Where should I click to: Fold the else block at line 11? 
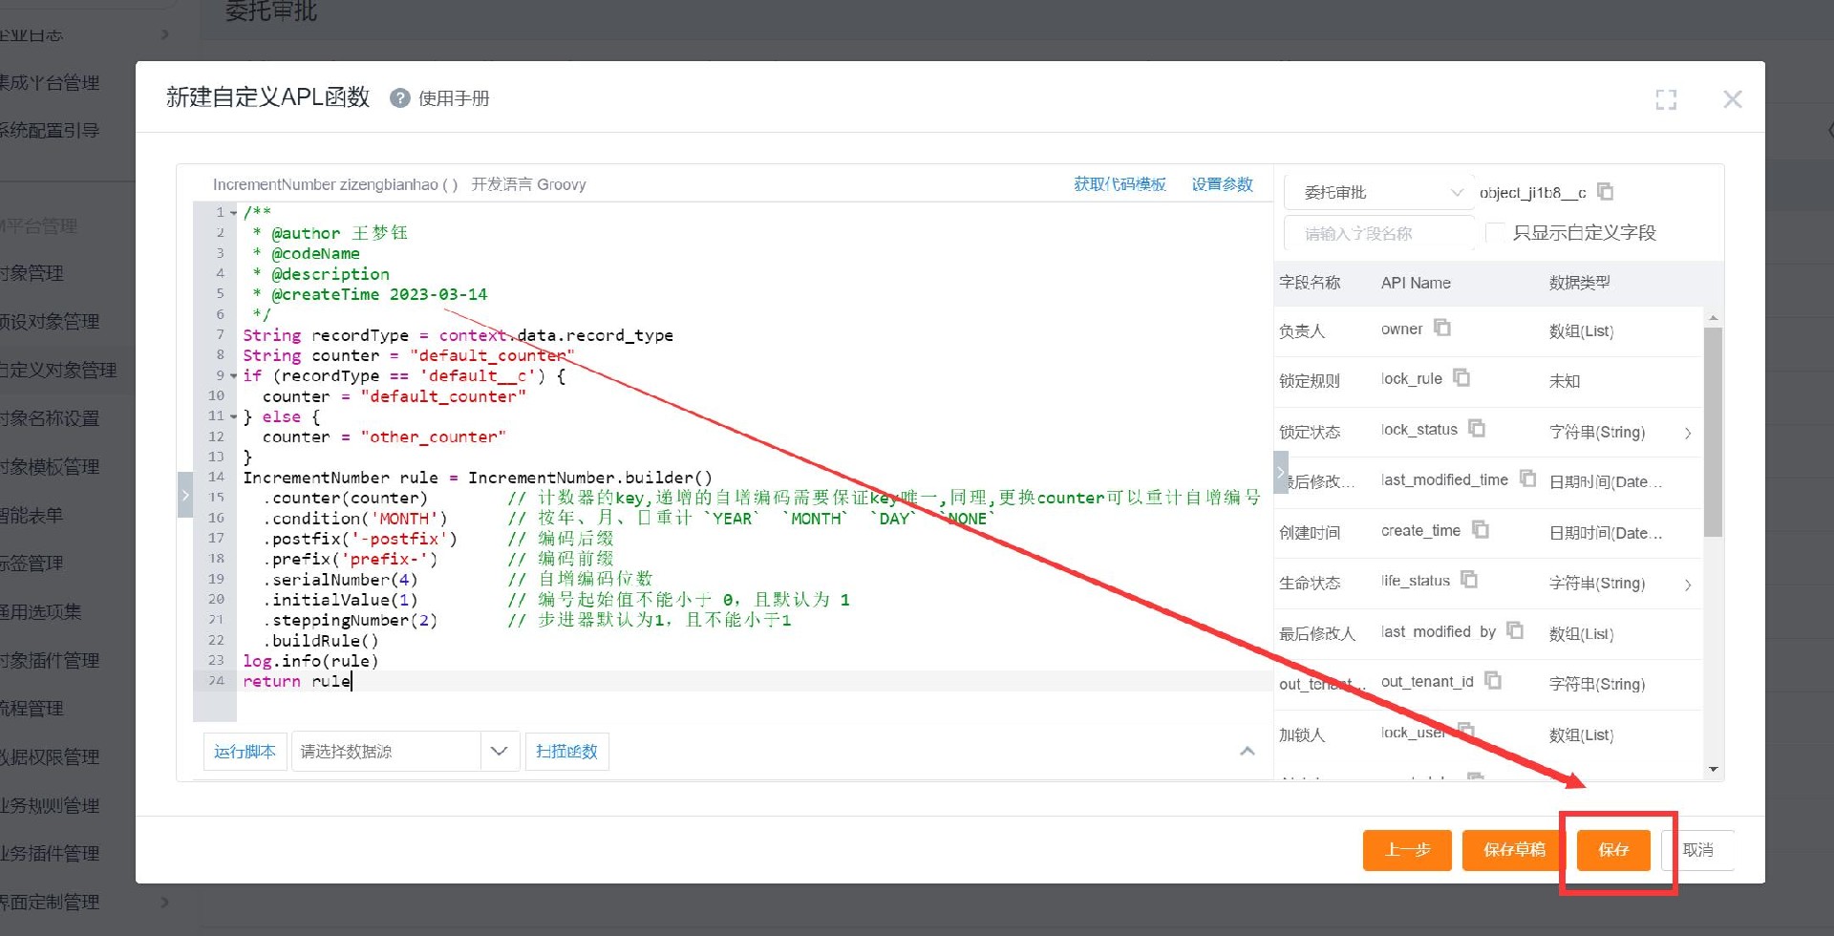234,416
